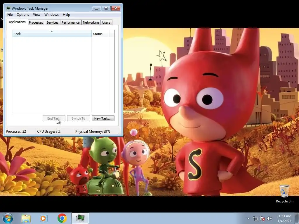
Task: Open the Help menu
Action: [x=66, y=15]
